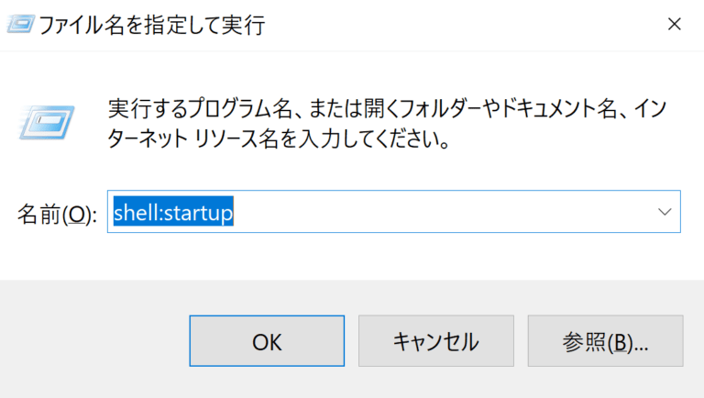Open the 参照(B)... browse button
The height and width of the screenshot is (398, 704).
point(605,342)
